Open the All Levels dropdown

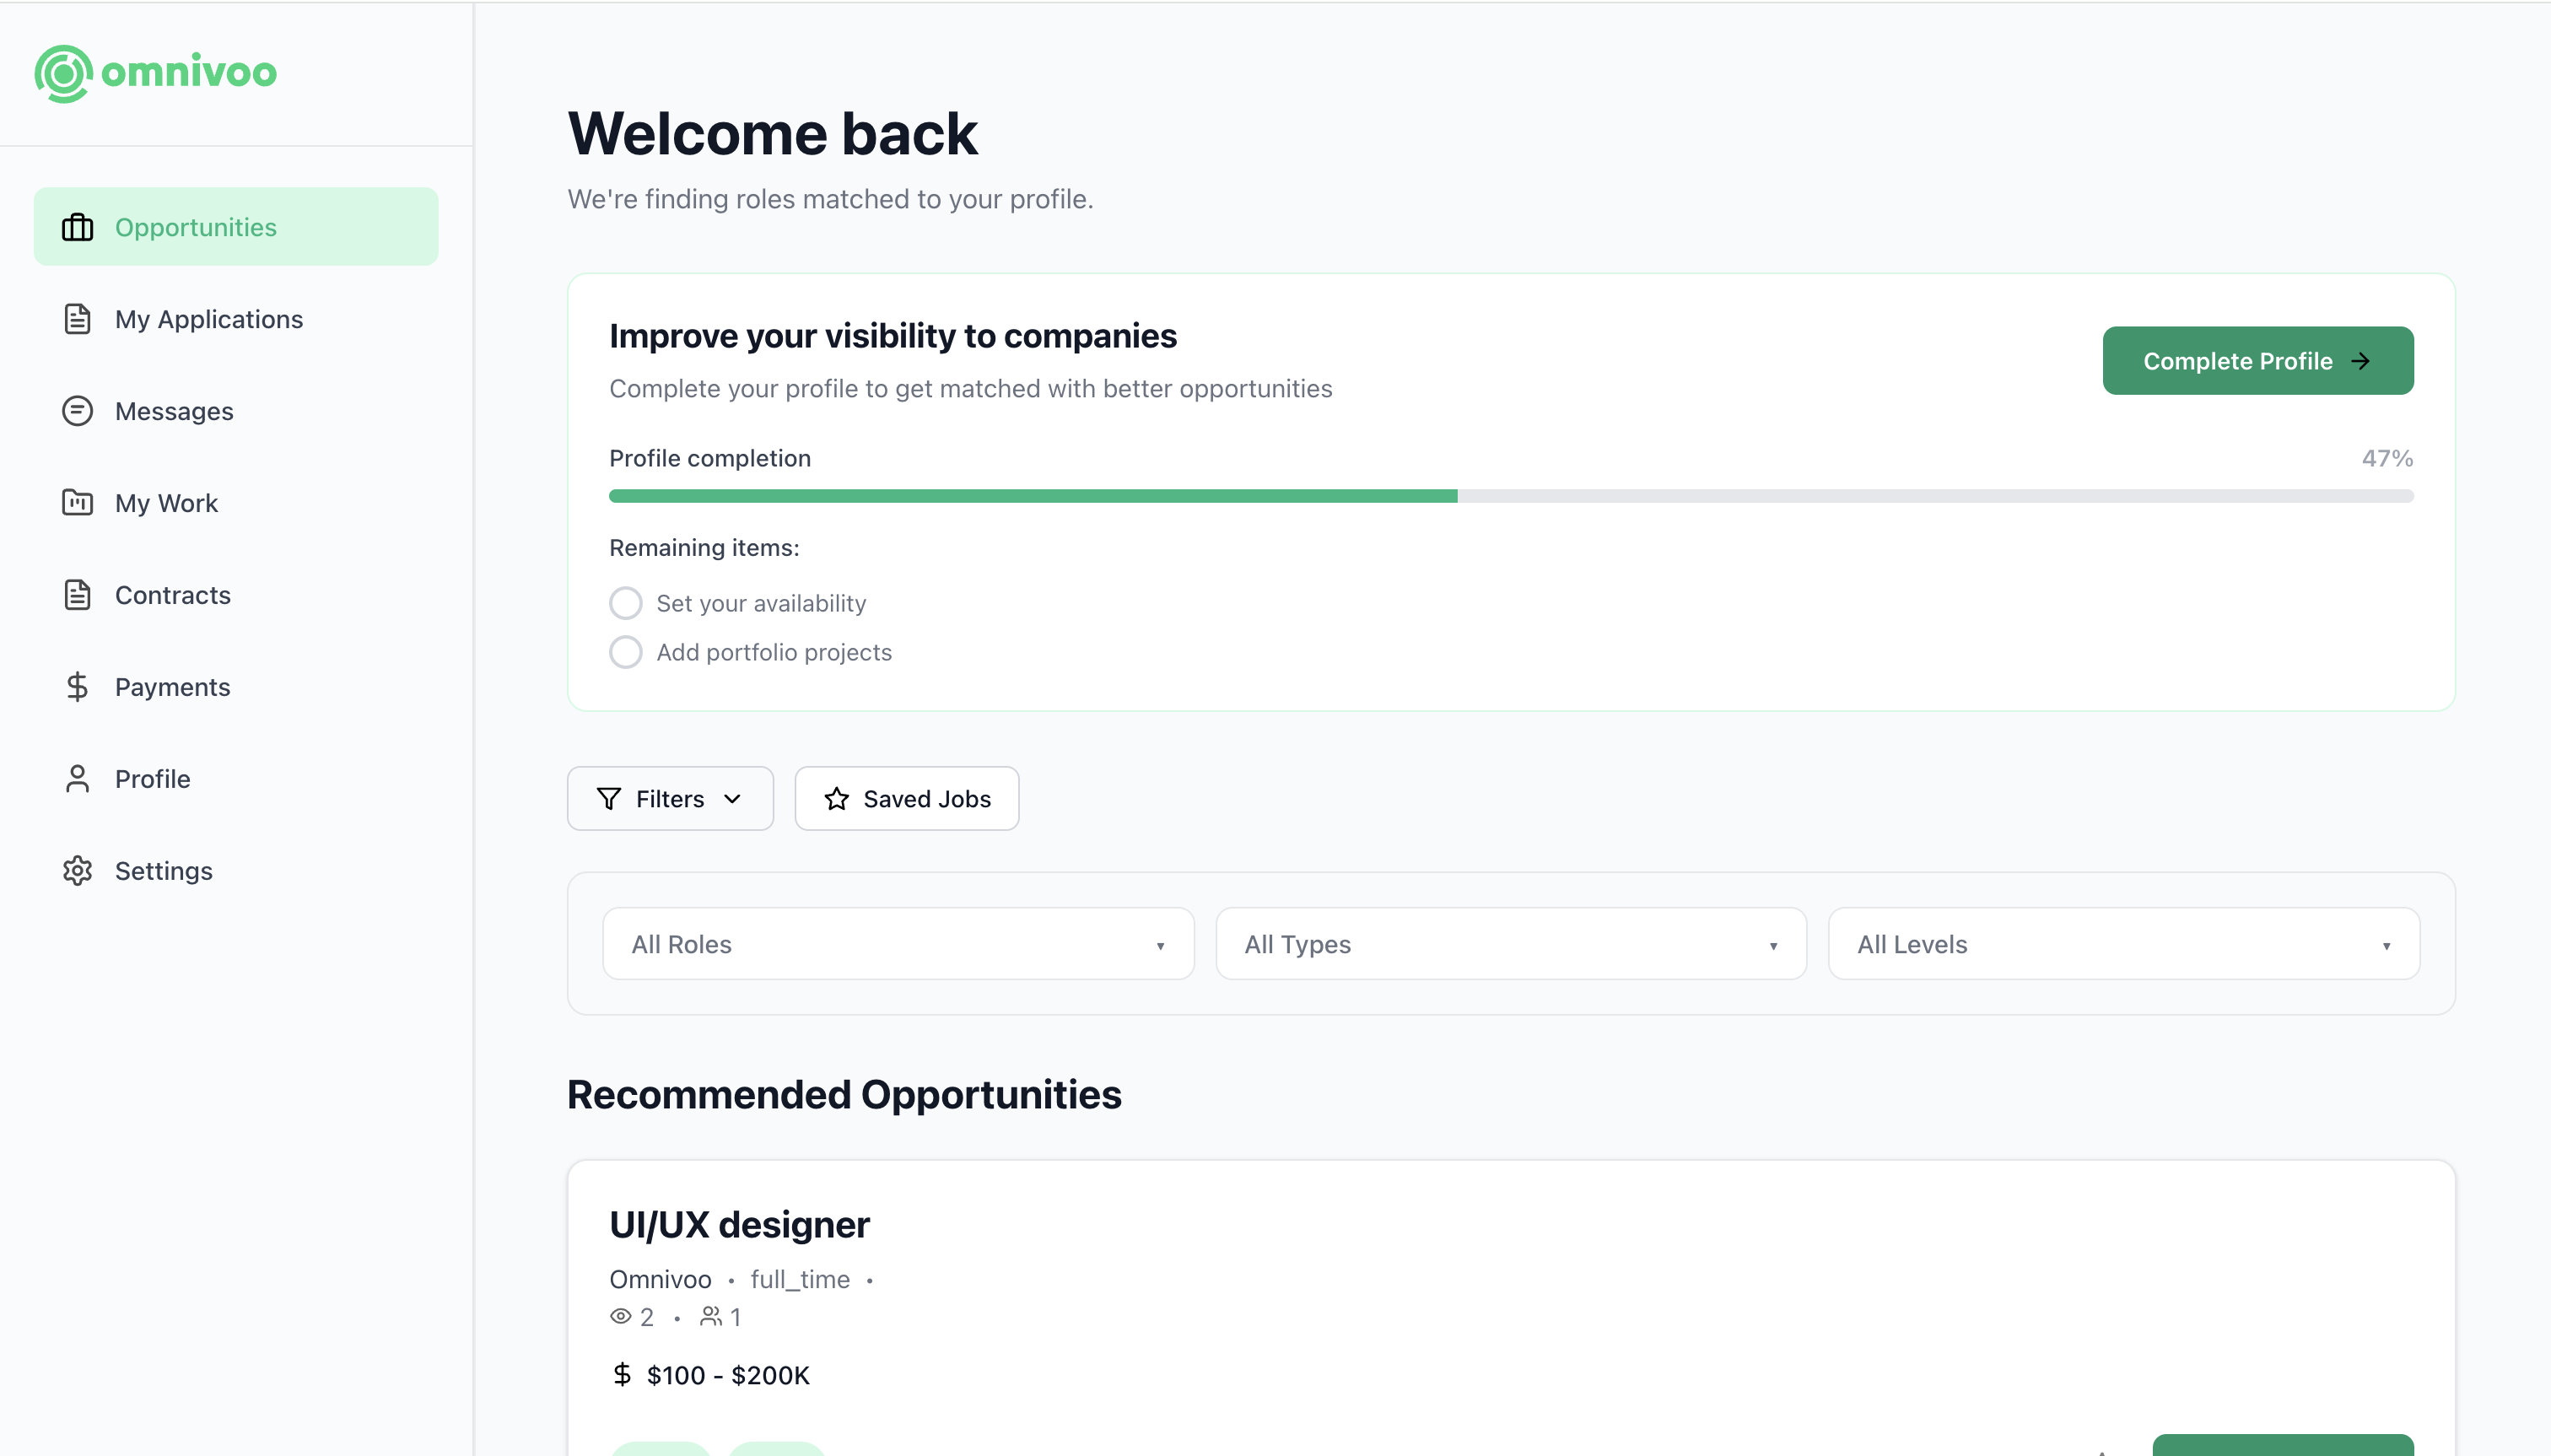click(x=2124, y=944)
